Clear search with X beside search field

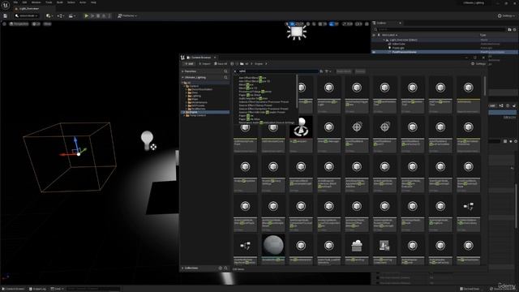(x=235, y=71)
